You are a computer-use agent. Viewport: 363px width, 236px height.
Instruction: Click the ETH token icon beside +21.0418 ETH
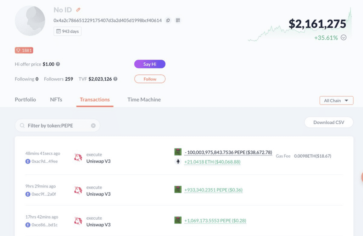[x=178, y=162]
